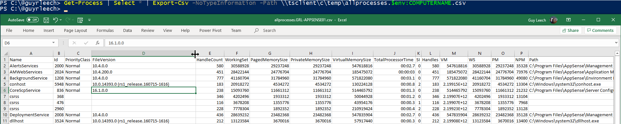Click the 10.4.200.0 file version cell
The height and width of the screenshot is (124, 621).
coord(144,72)
